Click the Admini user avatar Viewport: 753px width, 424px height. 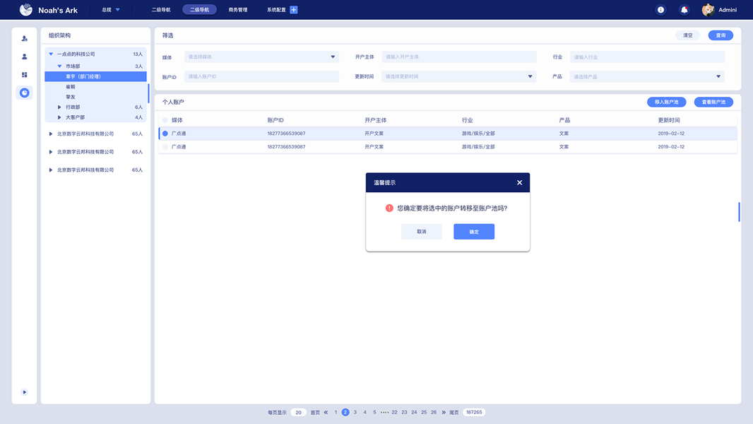tap(708, 10)
